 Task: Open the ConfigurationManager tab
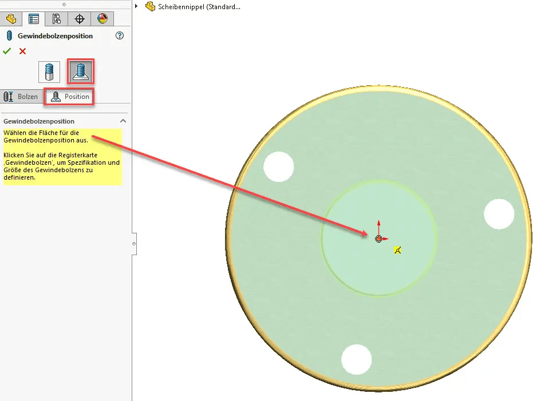(x=57, y=19)
